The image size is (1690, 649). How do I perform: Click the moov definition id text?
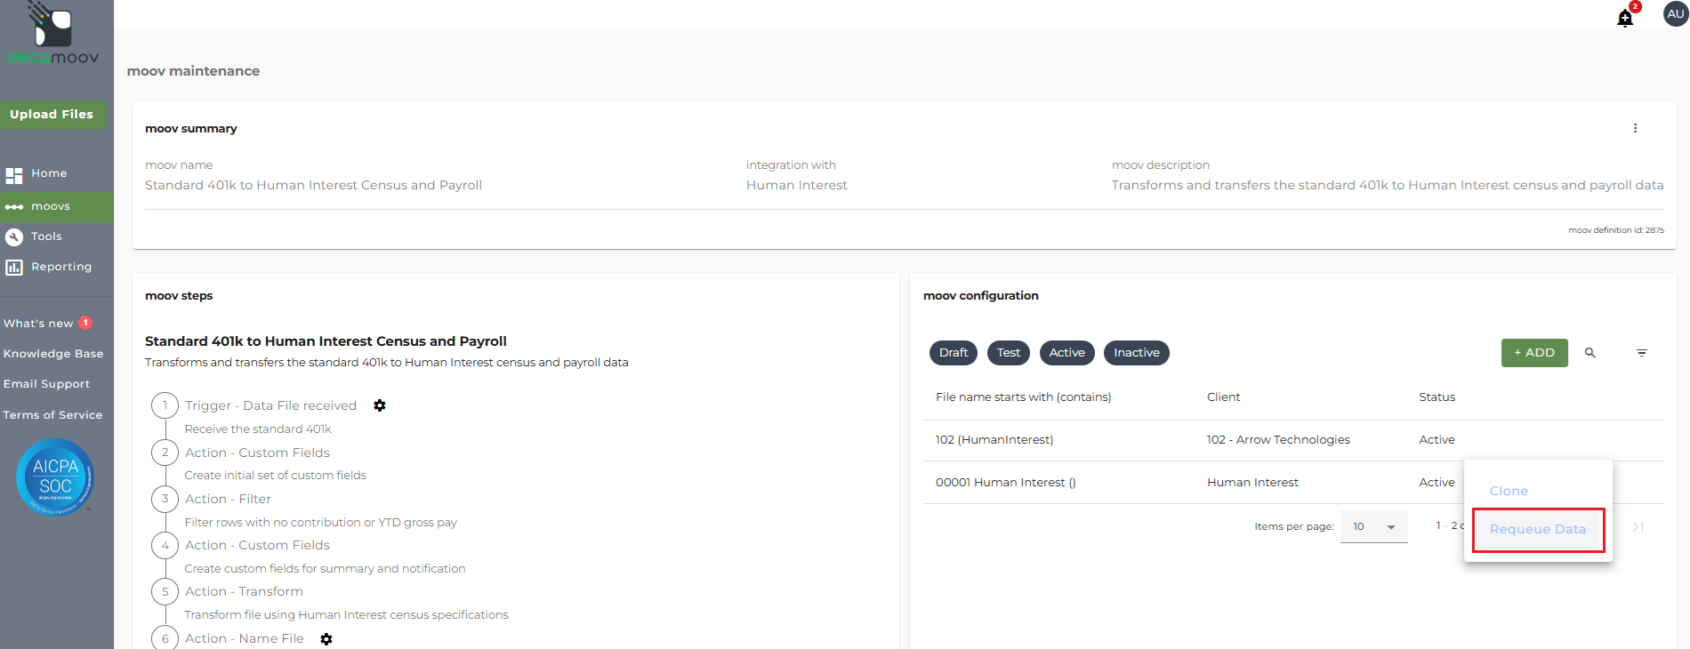[x=1616, y=230]
